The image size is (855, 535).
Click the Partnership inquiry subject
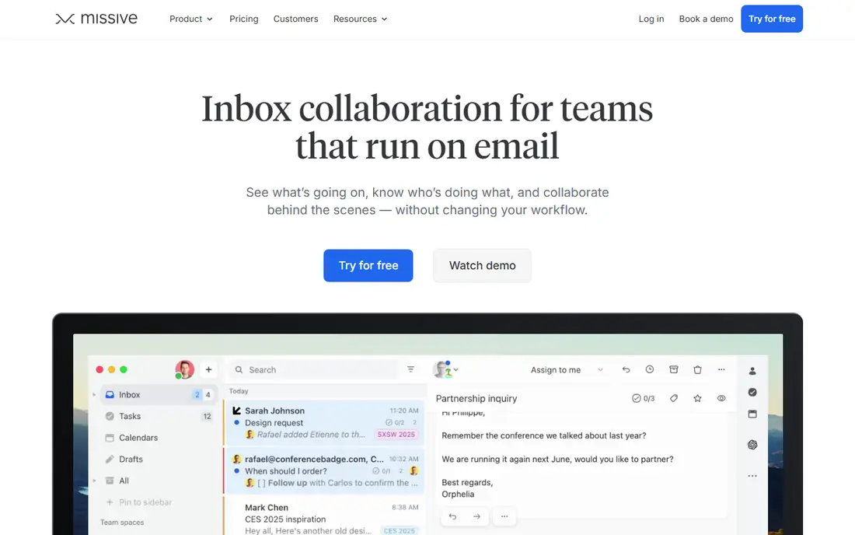tap(476, 398)
